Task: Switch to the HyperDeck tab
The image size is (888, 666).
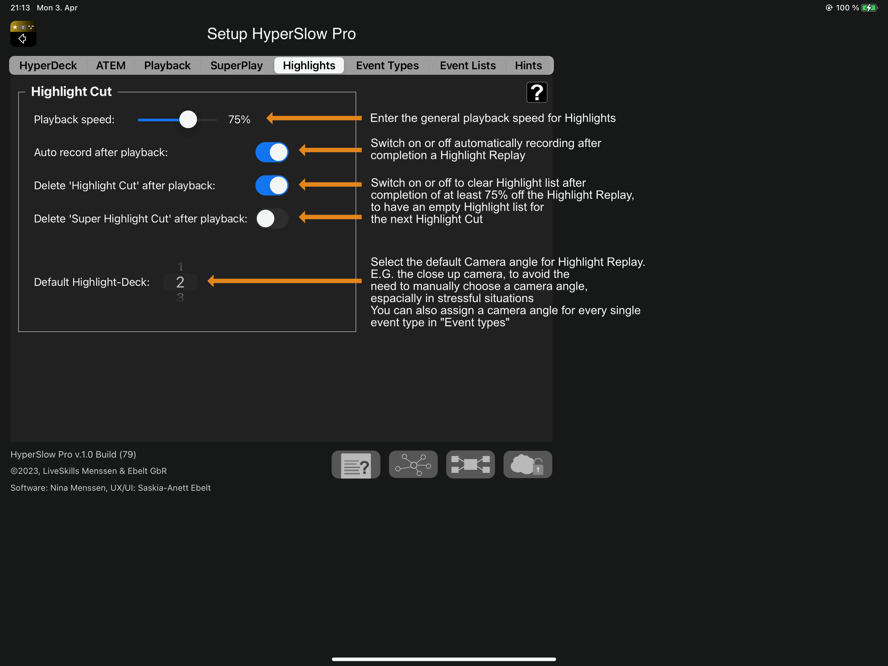Action: [48, 65]
